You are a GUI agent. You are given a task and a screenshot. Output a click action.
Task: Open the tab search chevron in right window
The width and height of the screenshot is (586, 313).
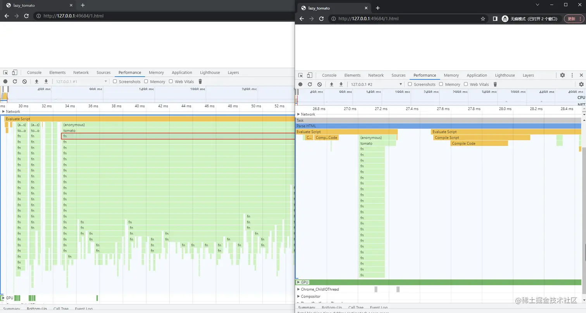538,5
